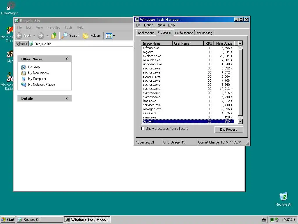Click the Search magnifier in Recycle Bin toolbar
Screen dimensions: 298x224
point(65,36)
